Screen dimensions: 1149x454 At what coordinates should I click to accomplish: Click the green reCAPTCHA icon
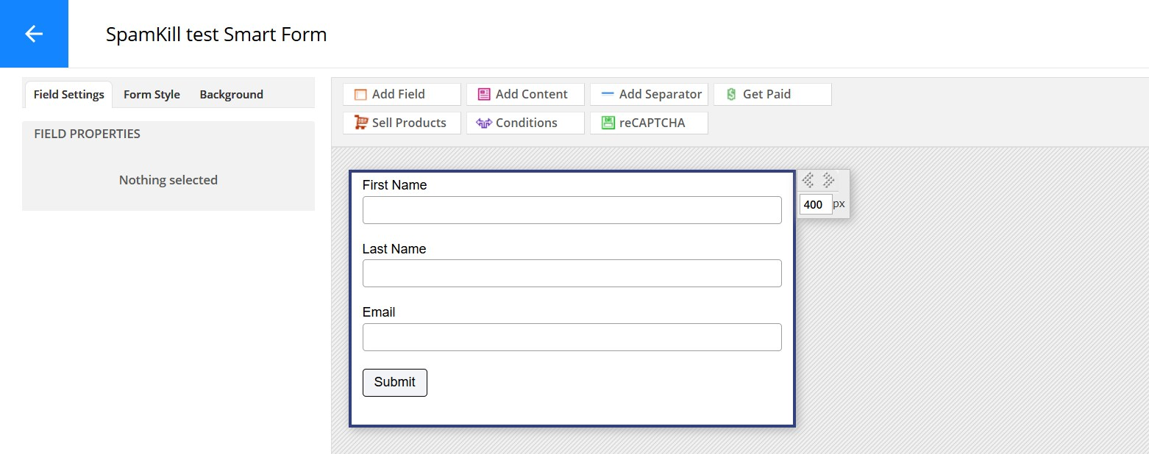click(x=608, y=123)
